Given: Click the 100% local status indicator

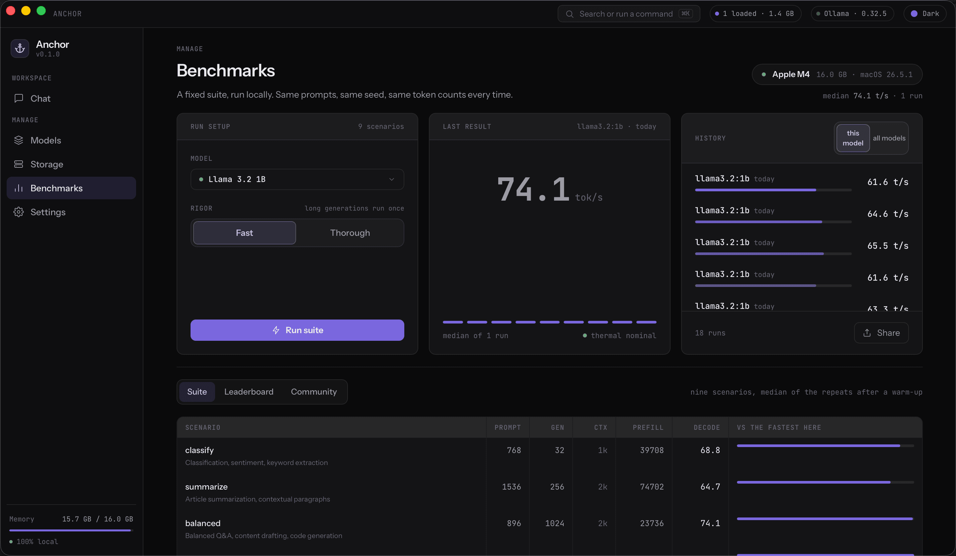Looking at the screenshot, I should pos(34,542).
